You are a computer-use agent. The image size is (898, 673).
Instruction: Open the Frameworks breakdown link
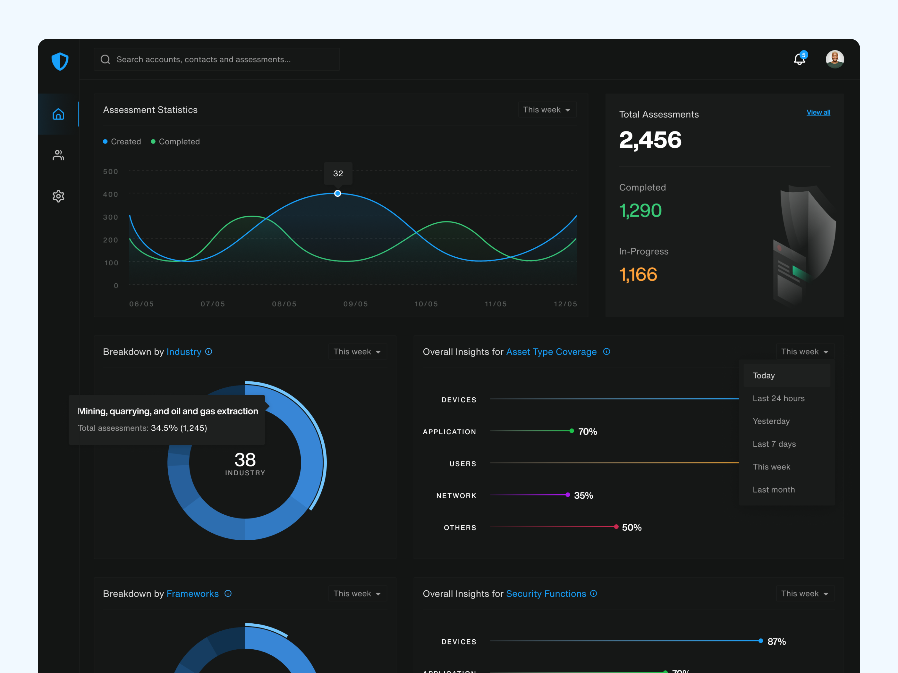coord(192,594)
